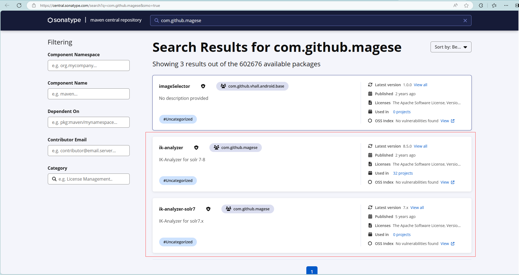The image size is (519, 275).
Task: Open the ik-analyzer-solr7 package title
Action: tap(177, 209)
